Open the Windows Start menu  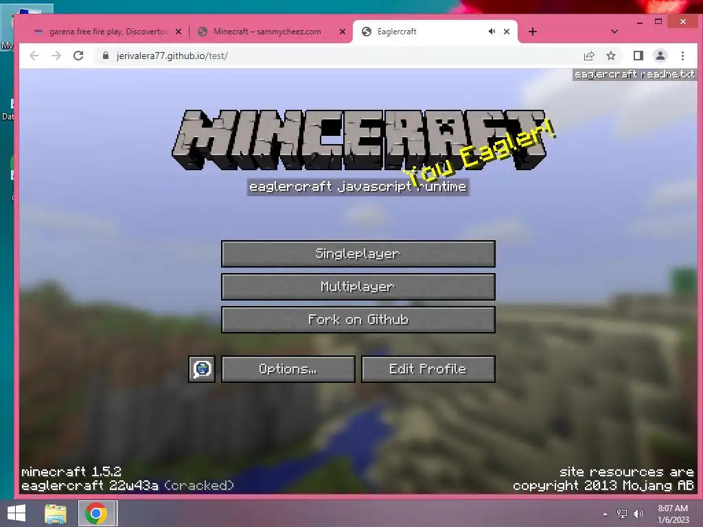tap(16, 513)
